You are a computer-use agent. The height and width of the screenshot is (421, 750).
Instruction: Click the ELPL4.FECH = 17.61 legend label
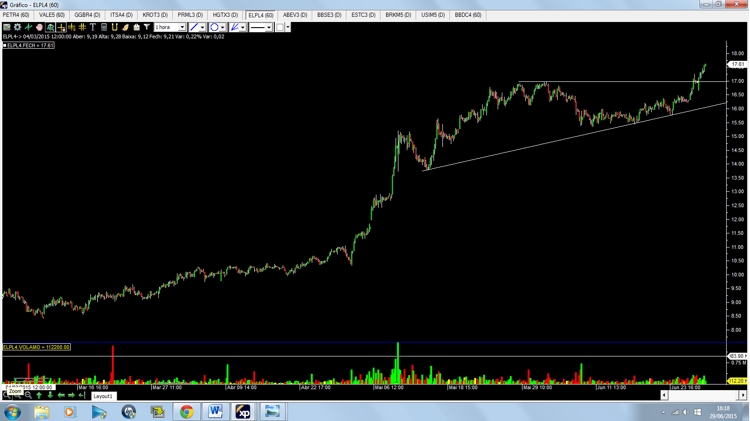tap(29, 45)
